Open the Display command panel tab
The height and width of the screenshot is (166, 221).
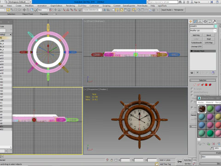tap(209, 22)
